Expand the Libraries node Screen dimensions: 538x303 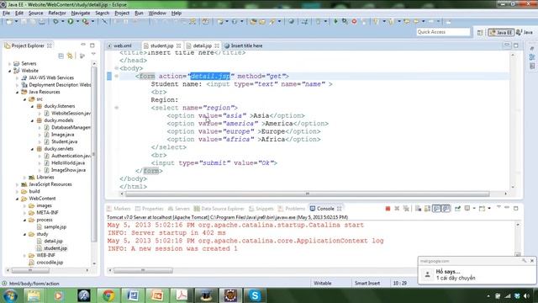(x=24, y=178)
